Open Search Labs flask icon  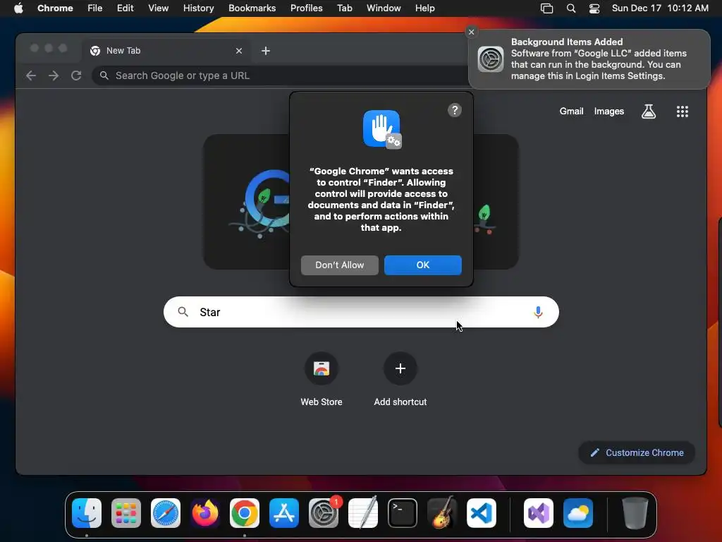649,111
